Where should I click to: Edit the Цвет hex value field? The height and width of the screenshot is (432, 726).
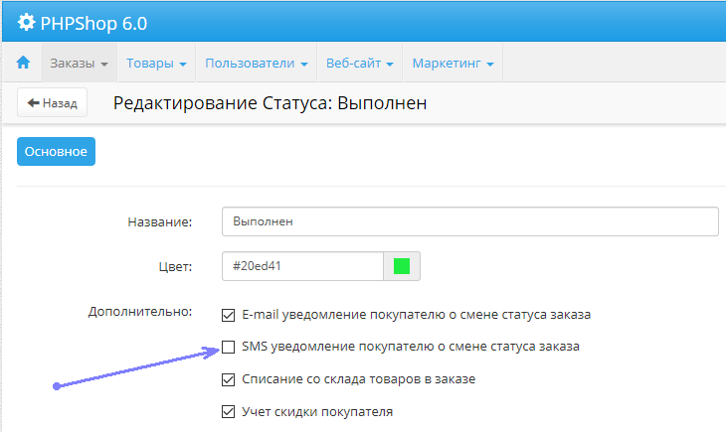pos(302,266)
